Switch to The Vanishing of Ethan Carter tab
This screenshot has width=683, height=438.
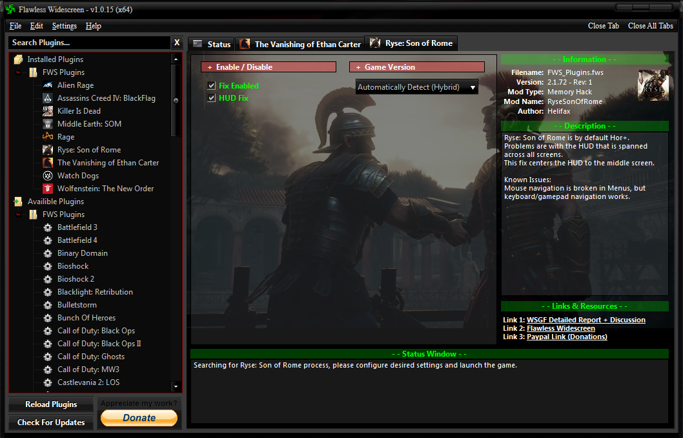pos(300,44)
